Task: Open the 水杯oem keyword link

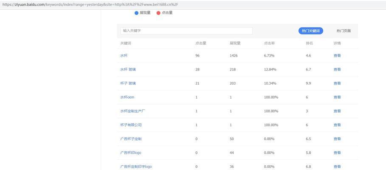Action: (127, 97)
